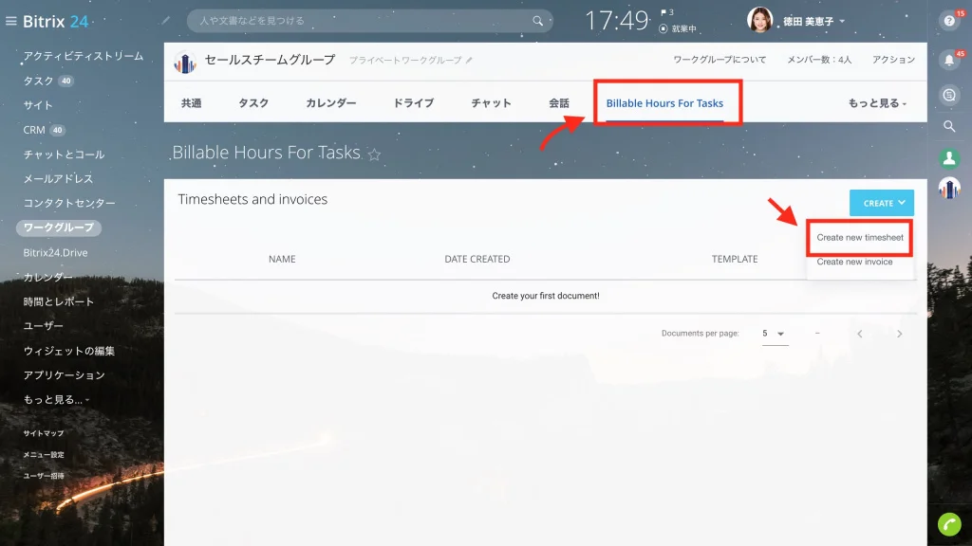Open メニュー設定 link

coord(44,454)
